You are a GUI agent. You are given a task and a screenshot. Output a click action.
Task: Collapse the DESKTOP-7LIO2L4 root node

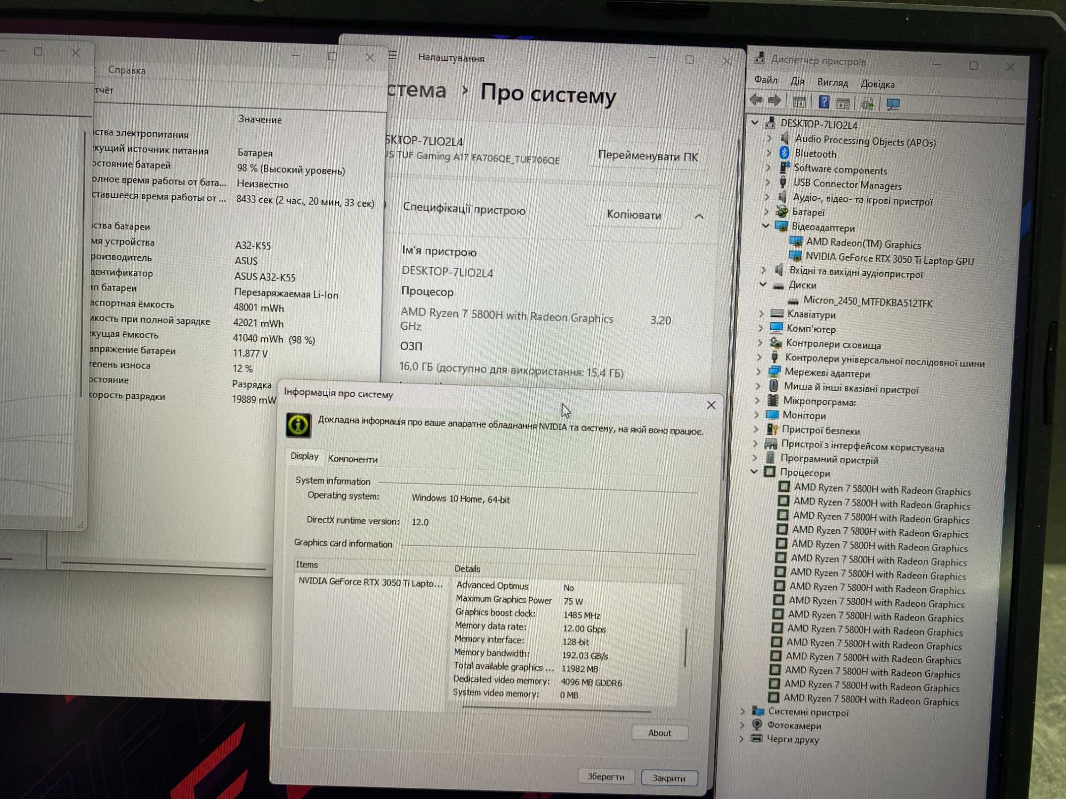pyautogui.click(x=755, y=123)
